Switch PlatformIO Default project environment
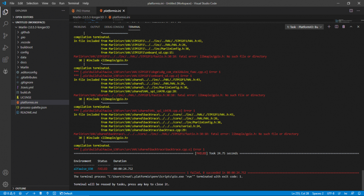364x196 pixels. click(x=66, y=193)
